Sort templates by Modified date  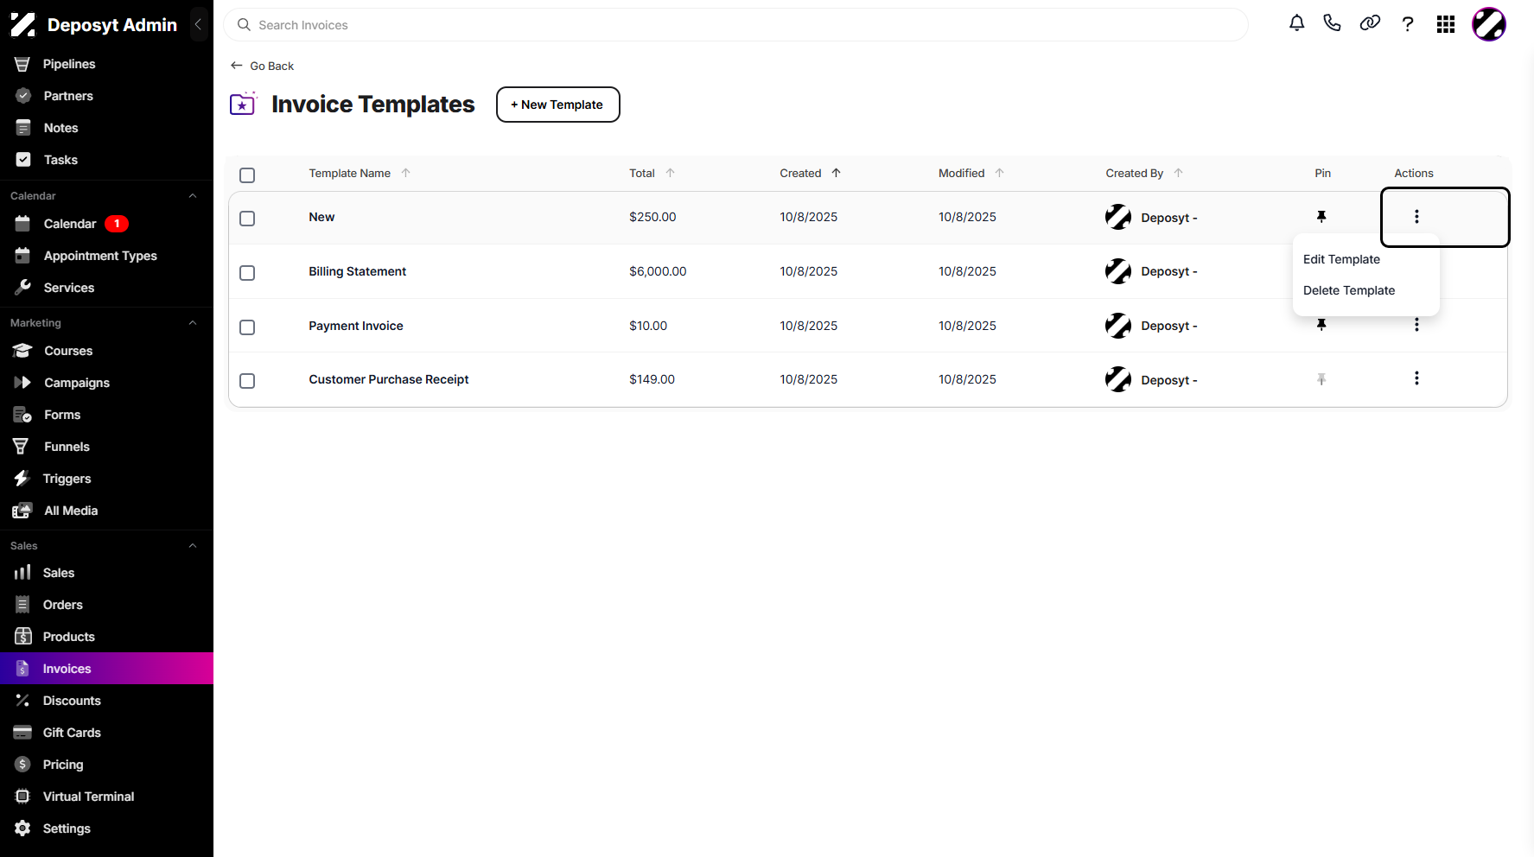pos(971,173)
